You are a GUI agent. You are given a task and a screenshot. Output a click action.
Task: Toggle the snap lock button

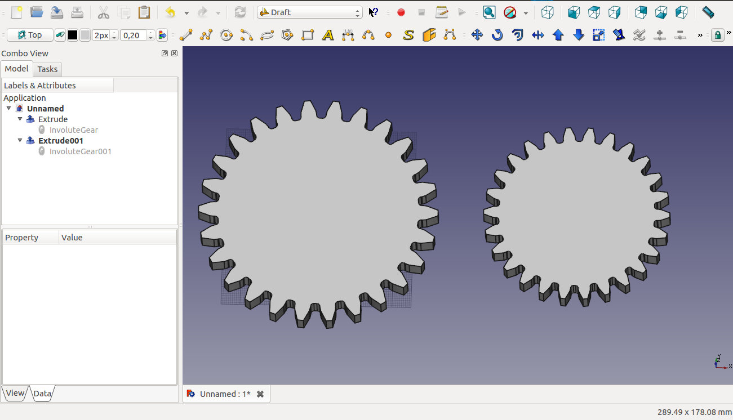(717, 35)
